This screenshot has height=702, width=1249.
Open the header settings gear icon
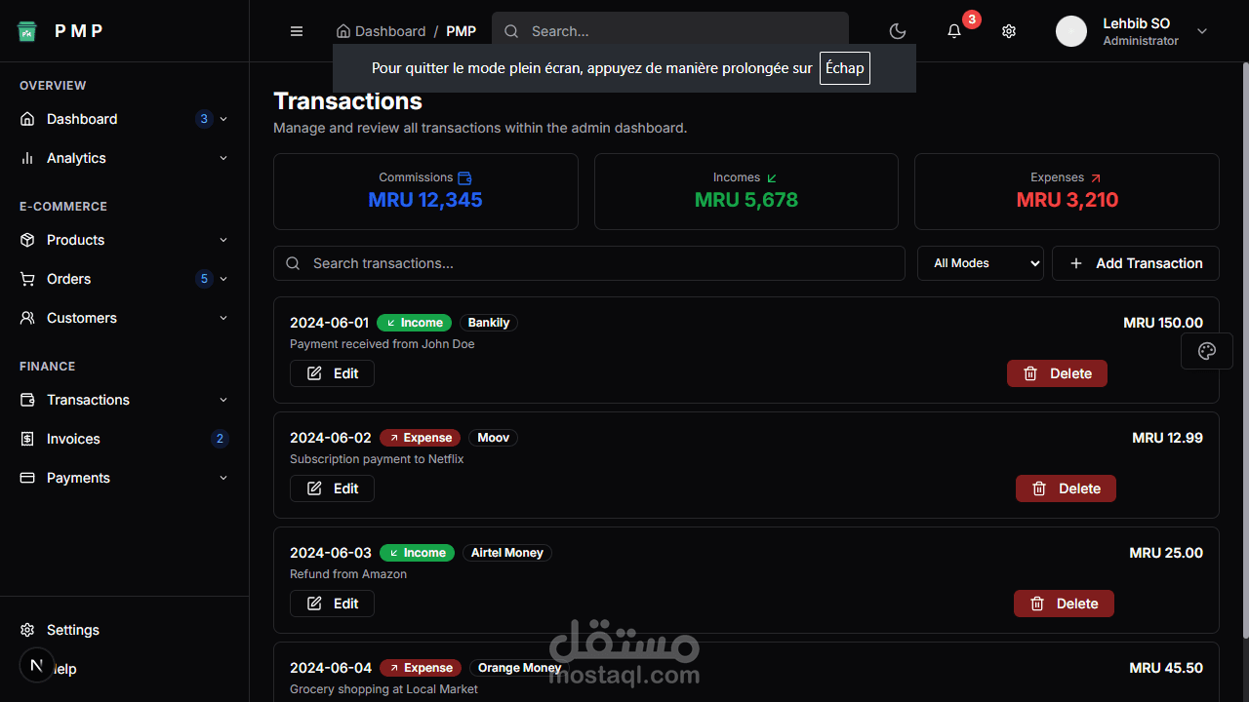click(x=1009, y=31)
